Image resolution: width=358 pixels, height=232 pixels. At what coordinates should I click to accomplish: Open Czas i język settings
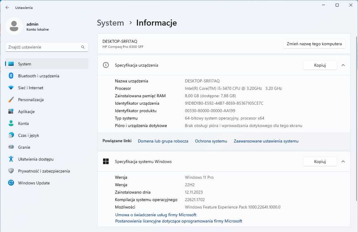pyautogui.click(x=47, y=135)
